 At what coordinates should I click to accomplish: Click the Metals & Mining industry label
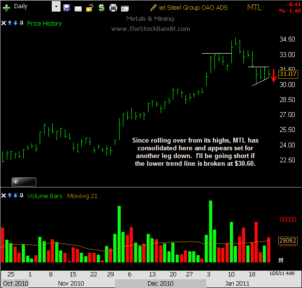(x=150, y=19)
